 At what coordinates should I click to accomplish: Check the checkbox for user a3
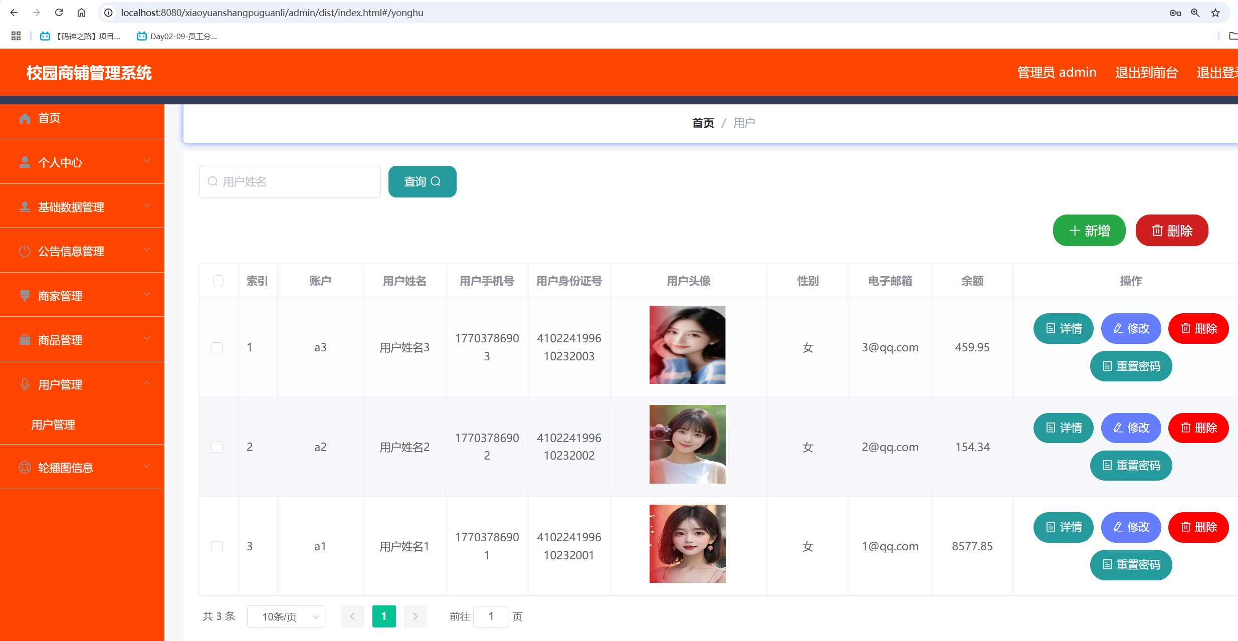[x=218, y=347]
